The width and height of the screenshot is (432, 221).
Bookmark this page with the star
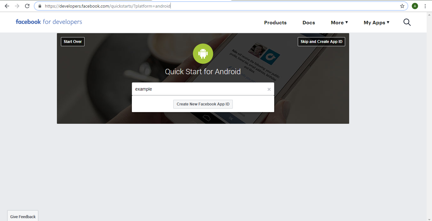click(402, 6)
